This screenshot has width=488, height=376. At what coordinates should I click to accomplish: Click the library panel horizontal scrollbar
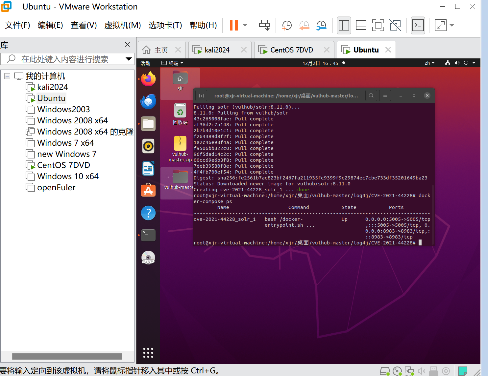(67, 356)
